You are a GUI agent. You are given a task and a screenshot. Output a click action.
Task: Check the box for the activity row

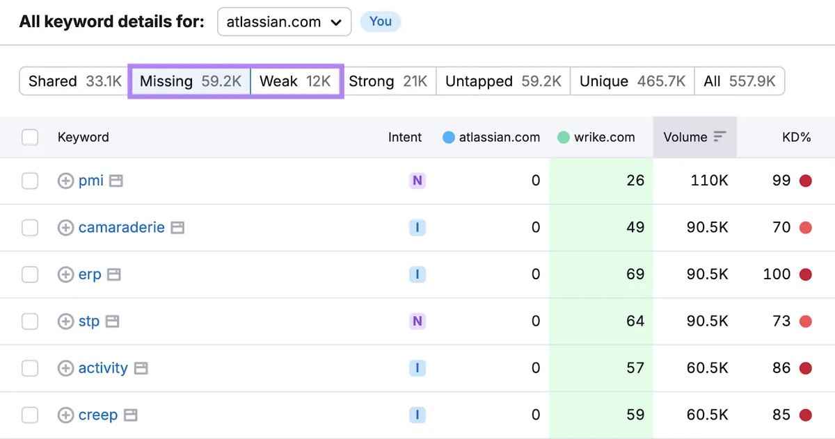point(30,368)
